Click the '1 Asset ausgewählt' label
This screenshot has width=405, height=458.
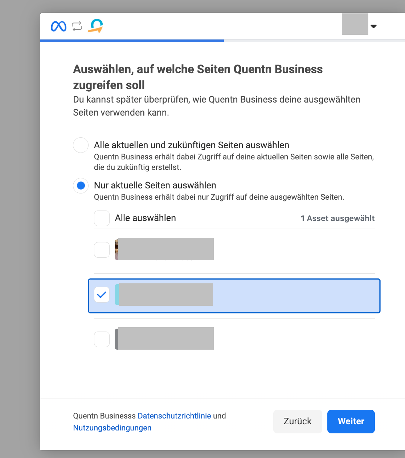click(x=337, y=218)
